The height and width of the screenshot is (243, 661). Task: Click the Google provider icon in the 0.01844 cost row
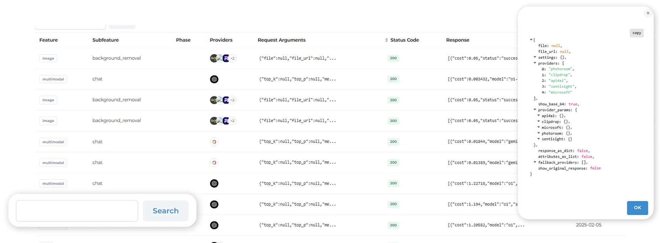point(214,142)
